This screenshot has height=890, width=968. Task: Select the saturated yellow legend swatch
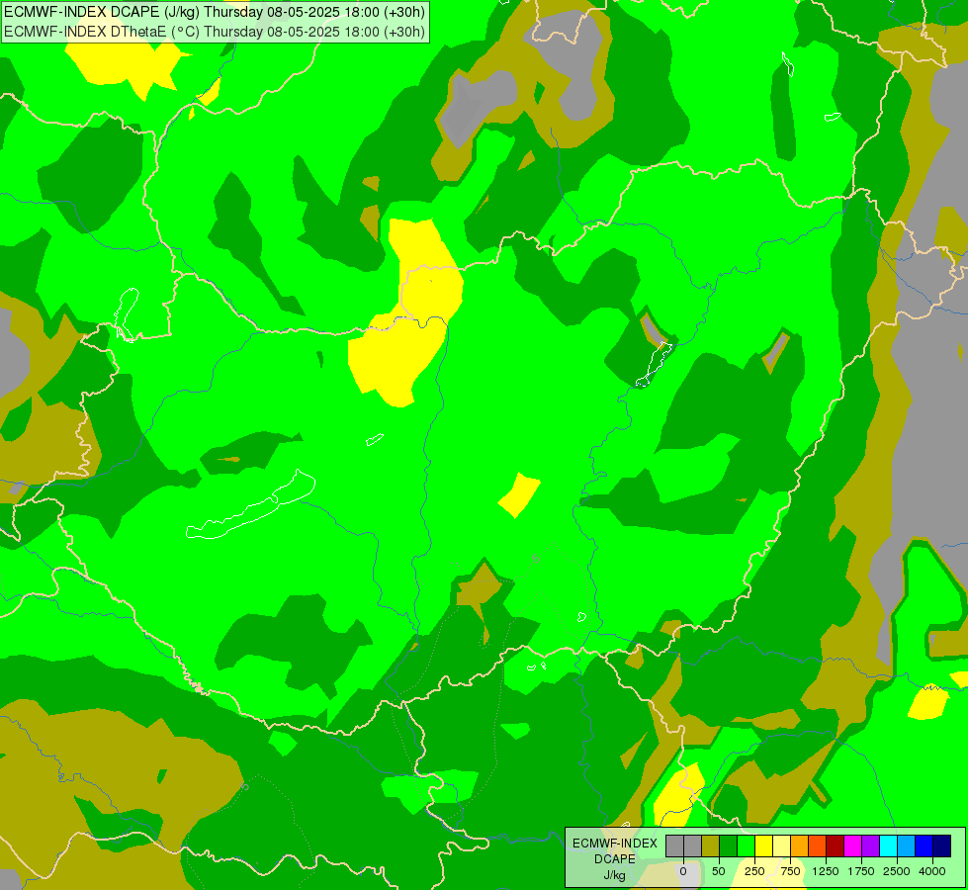pyautogui.click(x=764, y=845)
